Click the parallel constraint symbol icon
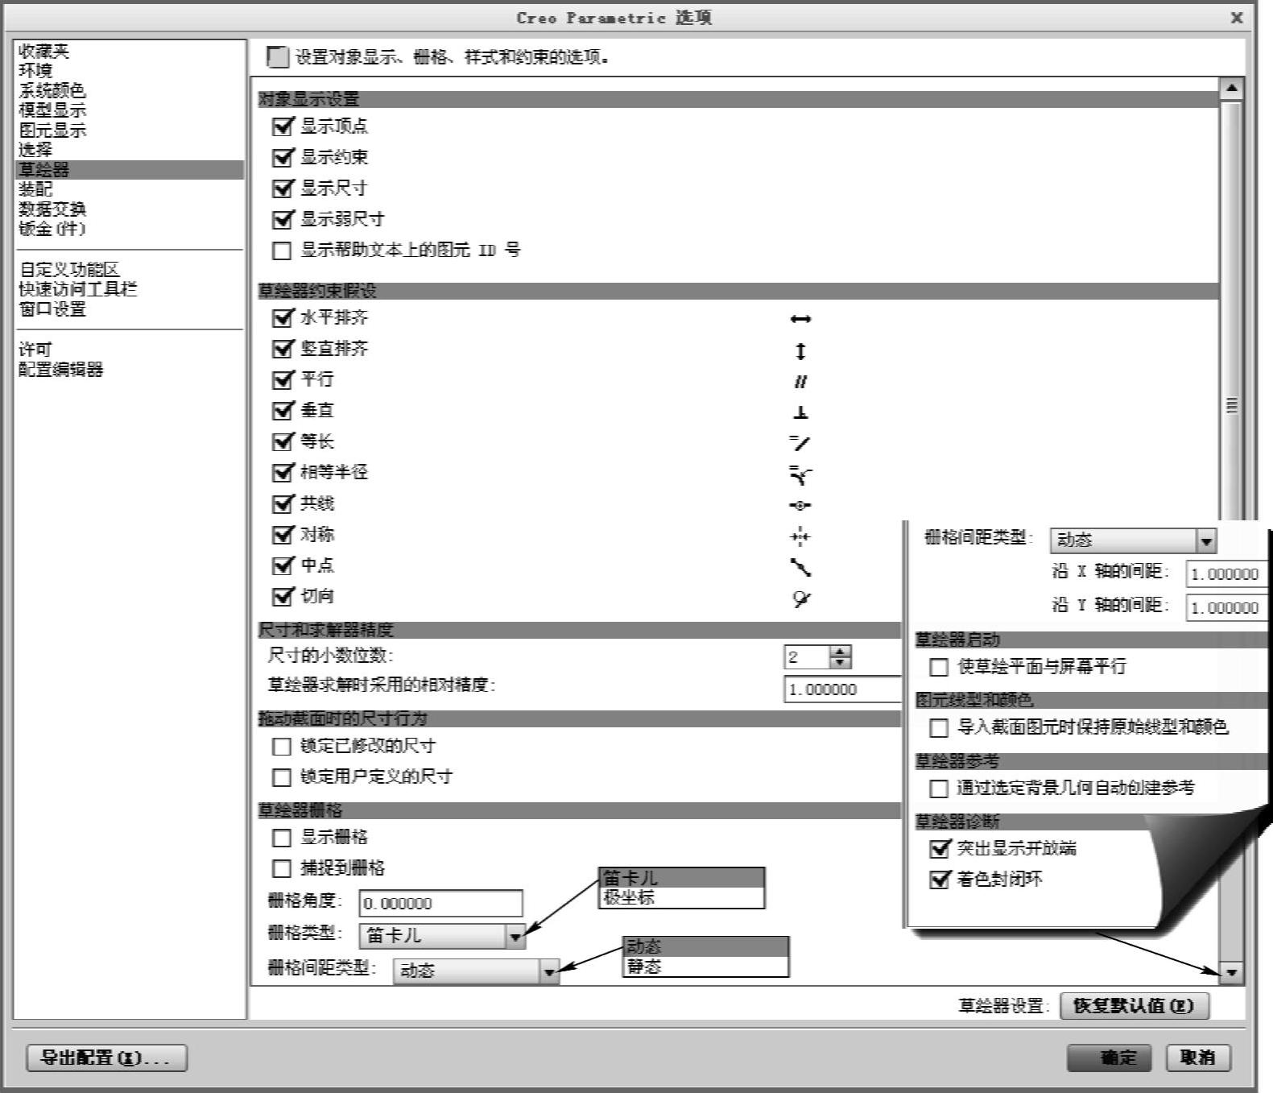Viewport: 1273px width, 1093px height. pyautogui.click(x=800, y=382)
